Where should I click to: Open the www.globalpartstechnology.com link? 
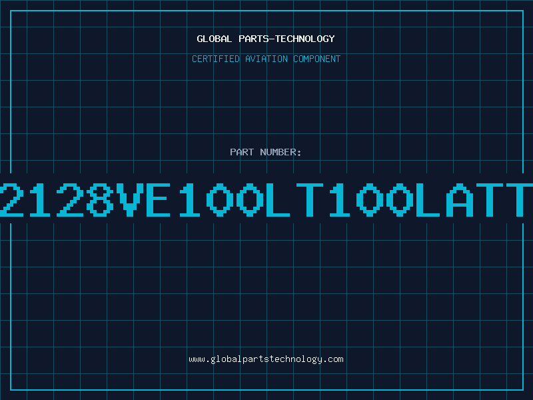click(266, 359)
